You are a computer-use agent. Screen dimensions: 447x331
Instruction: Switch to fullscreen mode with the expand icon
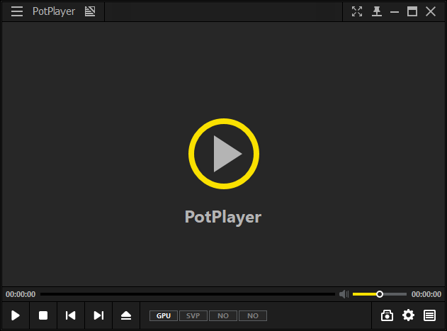pos(357,11)
